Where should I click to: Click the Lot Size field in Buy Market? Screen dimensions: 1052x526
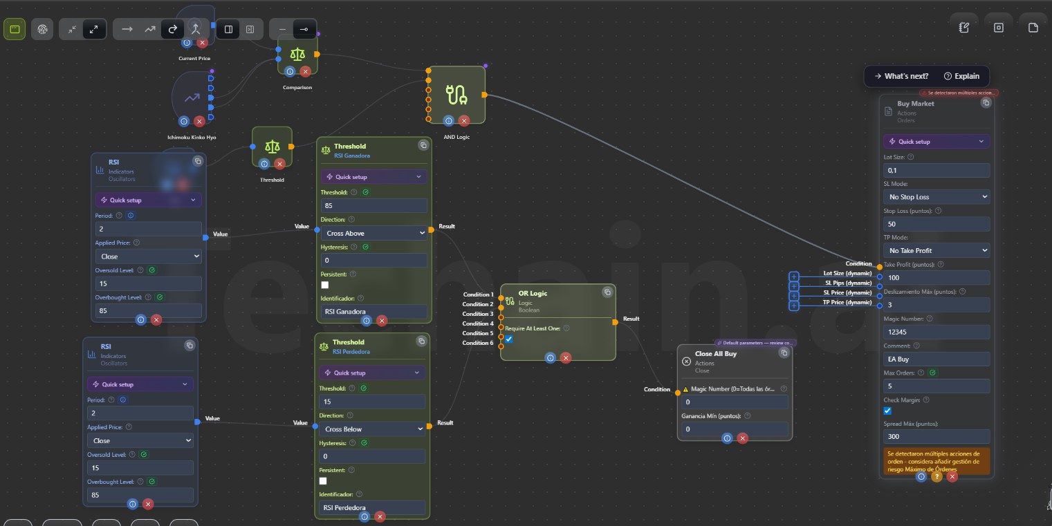[x=936, y=170]
